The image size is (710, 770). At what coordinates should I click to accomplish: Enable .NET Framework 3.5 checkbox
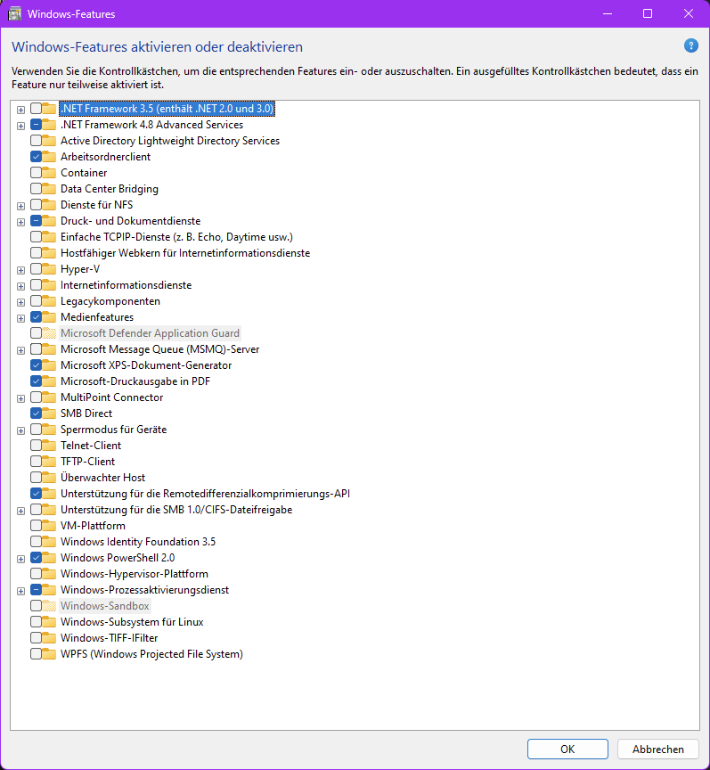36,108
